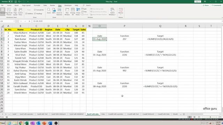223x125 pixels.
Task: Open PowerPoint from the taskbar
Action: [44, 123]
